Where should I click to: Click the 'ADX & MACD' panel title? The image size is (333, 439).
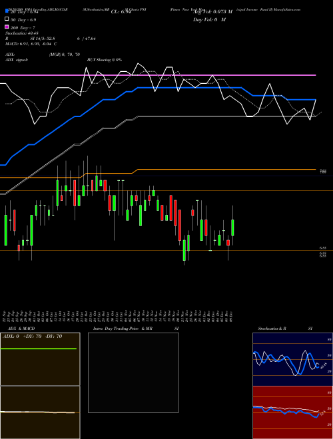[21, 329]
